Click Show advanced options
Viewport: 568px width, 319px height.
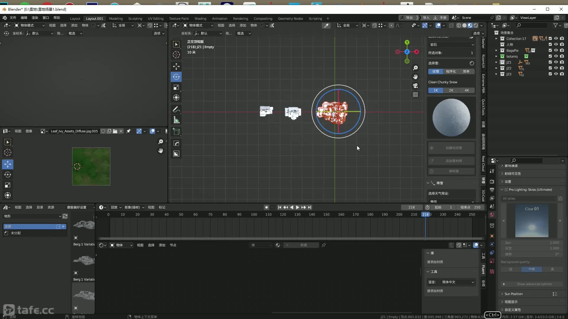(532, 284)
